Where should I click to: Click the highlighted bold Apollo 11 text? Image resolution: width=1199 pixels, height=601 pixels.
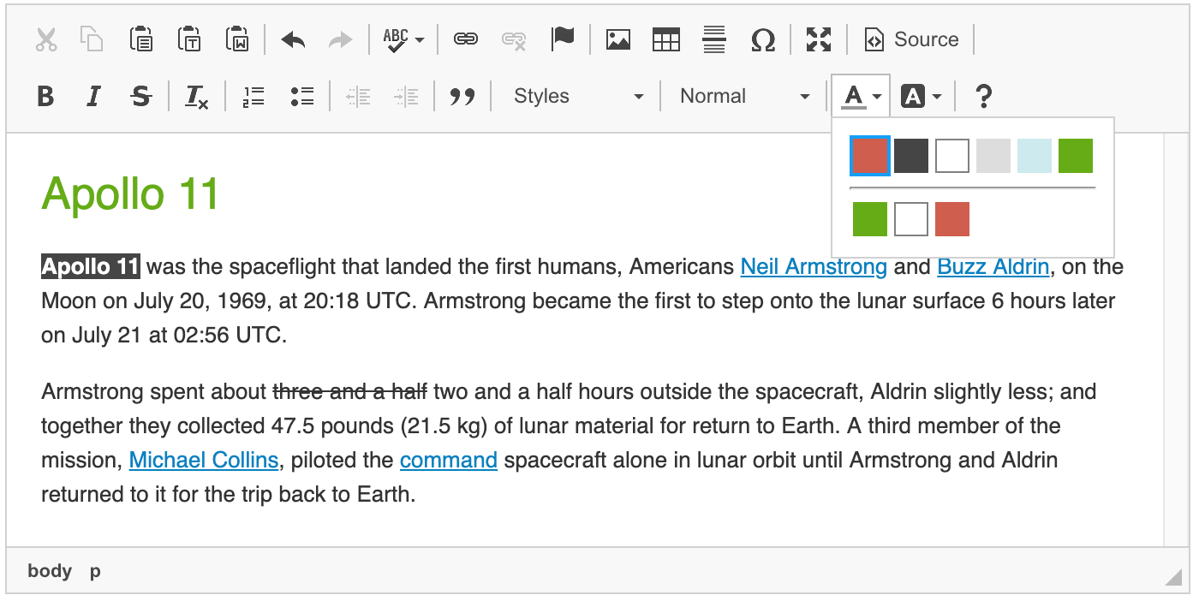point(91,267)
